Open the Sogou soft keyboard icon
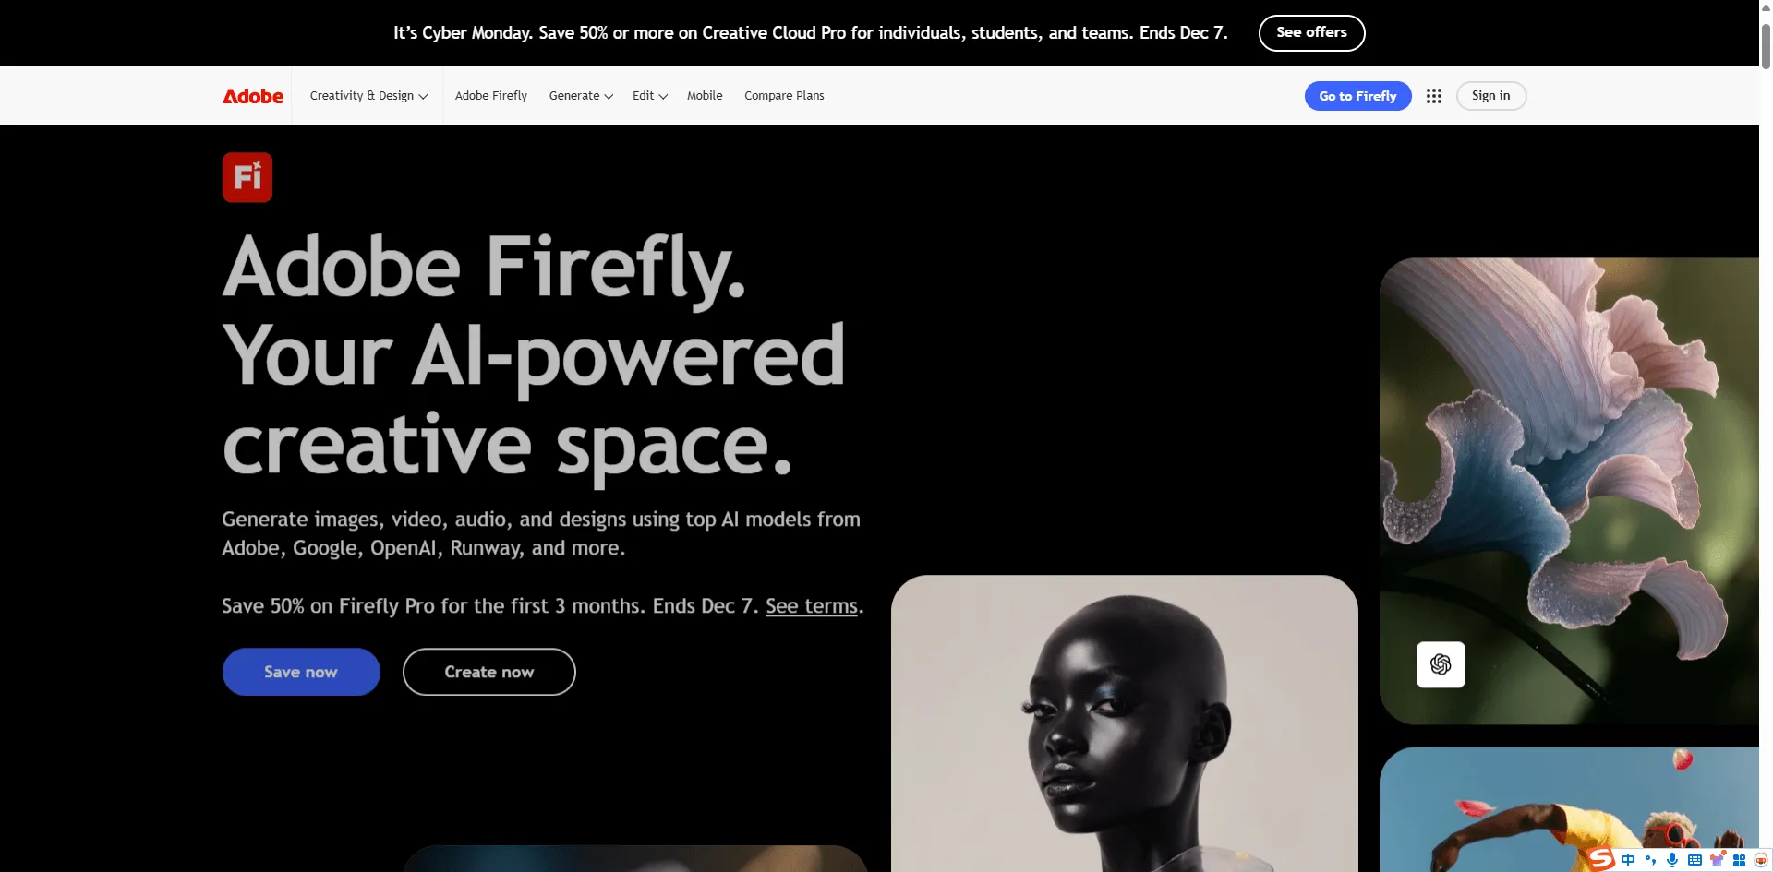Screen dimensions: 1773x872 [x=1695, y=860]
